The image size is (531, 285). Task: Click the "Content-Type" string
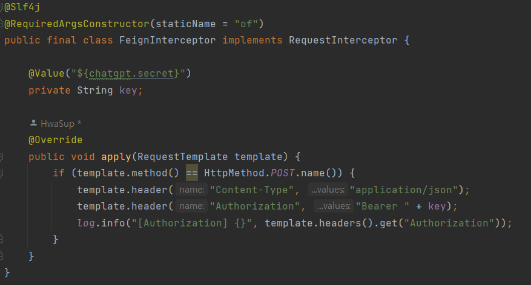point(252,190)
